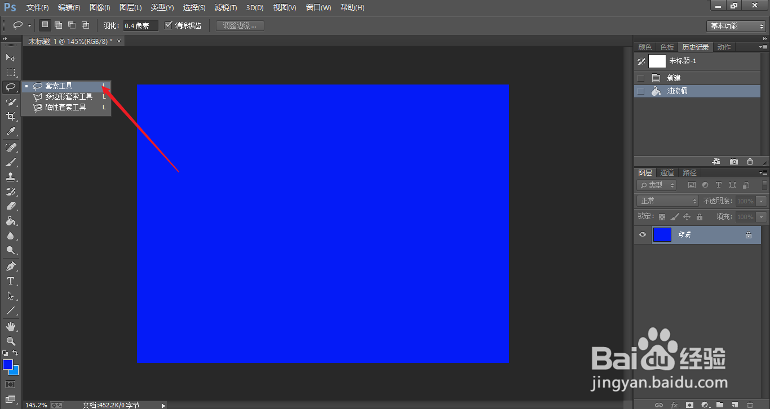Choose the Dodge tool

[11, 250]
